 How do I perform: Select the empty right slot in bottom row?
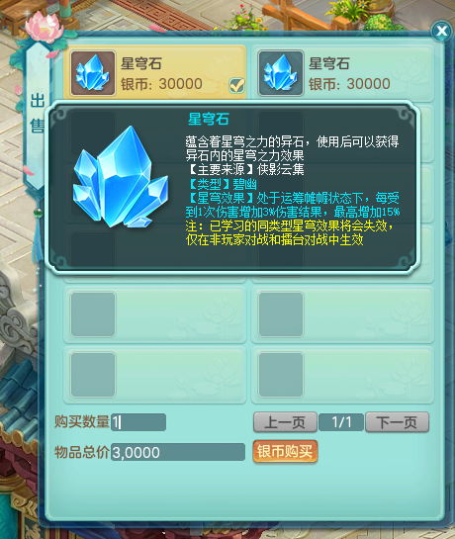point(281,375)
